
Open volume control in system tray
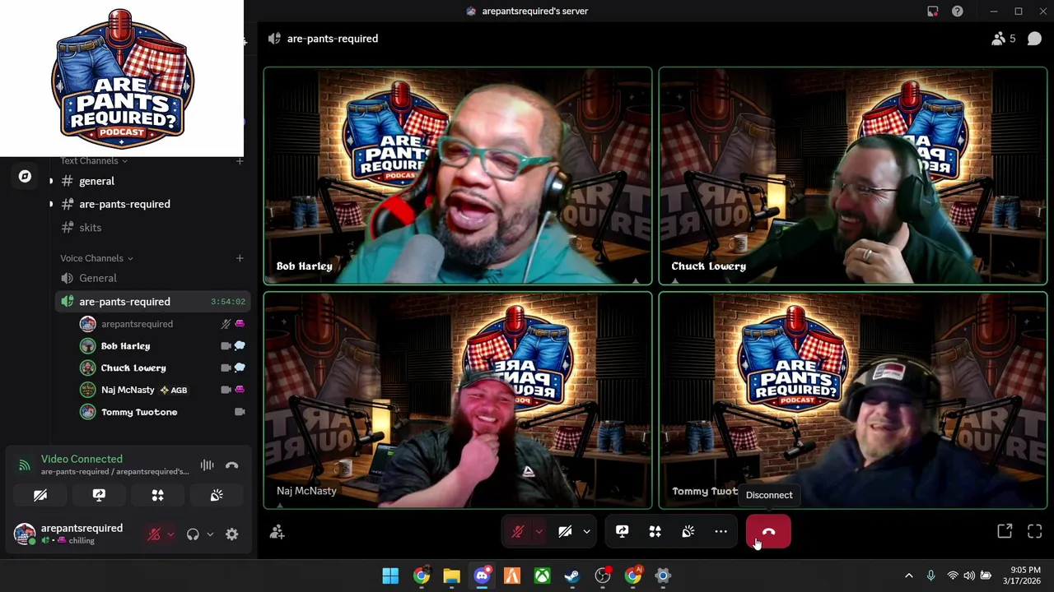click(x=969, y=576)
